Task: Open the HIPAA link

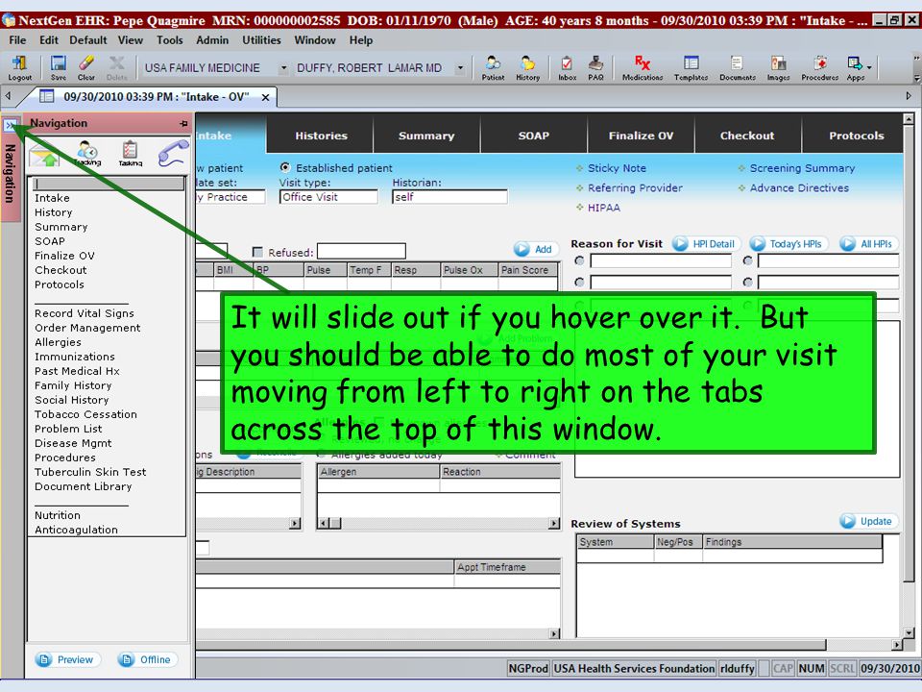Action: 603,208
